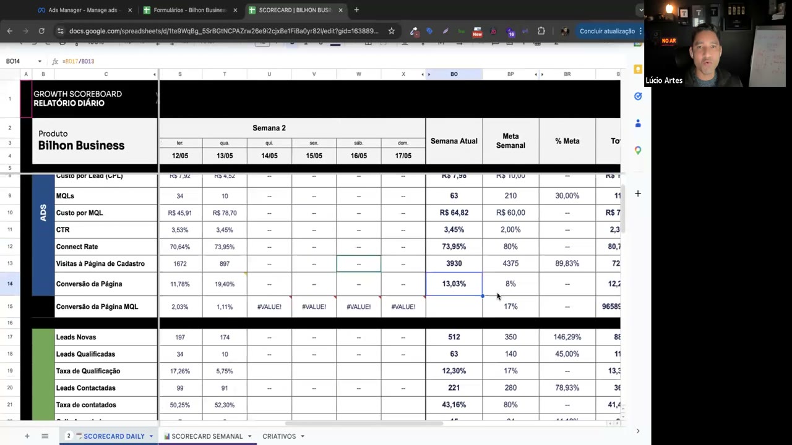
Task: Expand hidden columns arrow left of BO
Action: tap(429, 74)
